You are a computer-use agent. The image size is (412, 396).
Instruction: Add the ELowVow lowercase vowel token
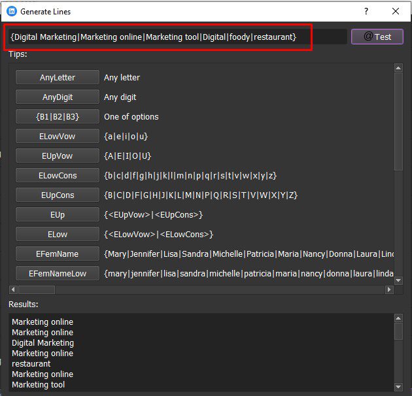click(x=58, y=137)
